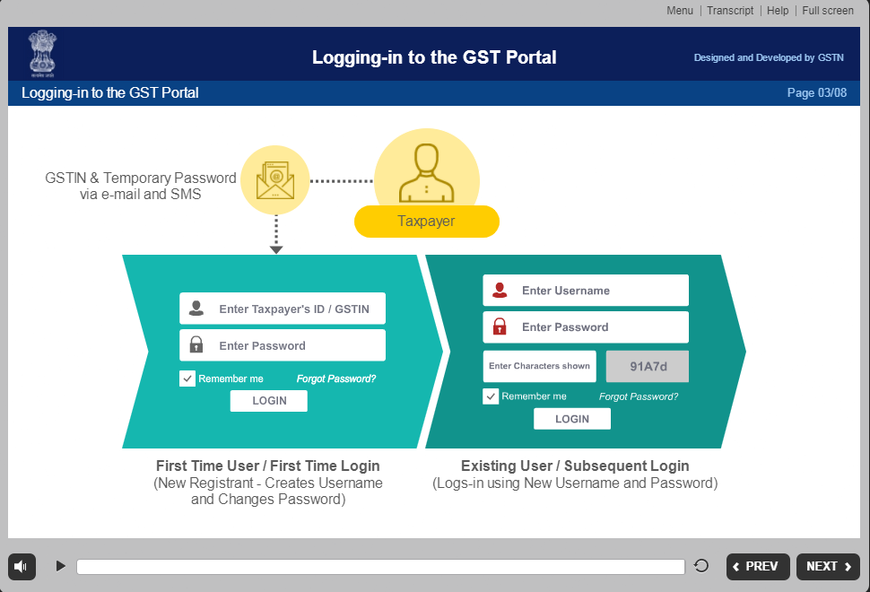Start playback with the play button
Screen dimensions: 870x592
click(x=60, y=566)
